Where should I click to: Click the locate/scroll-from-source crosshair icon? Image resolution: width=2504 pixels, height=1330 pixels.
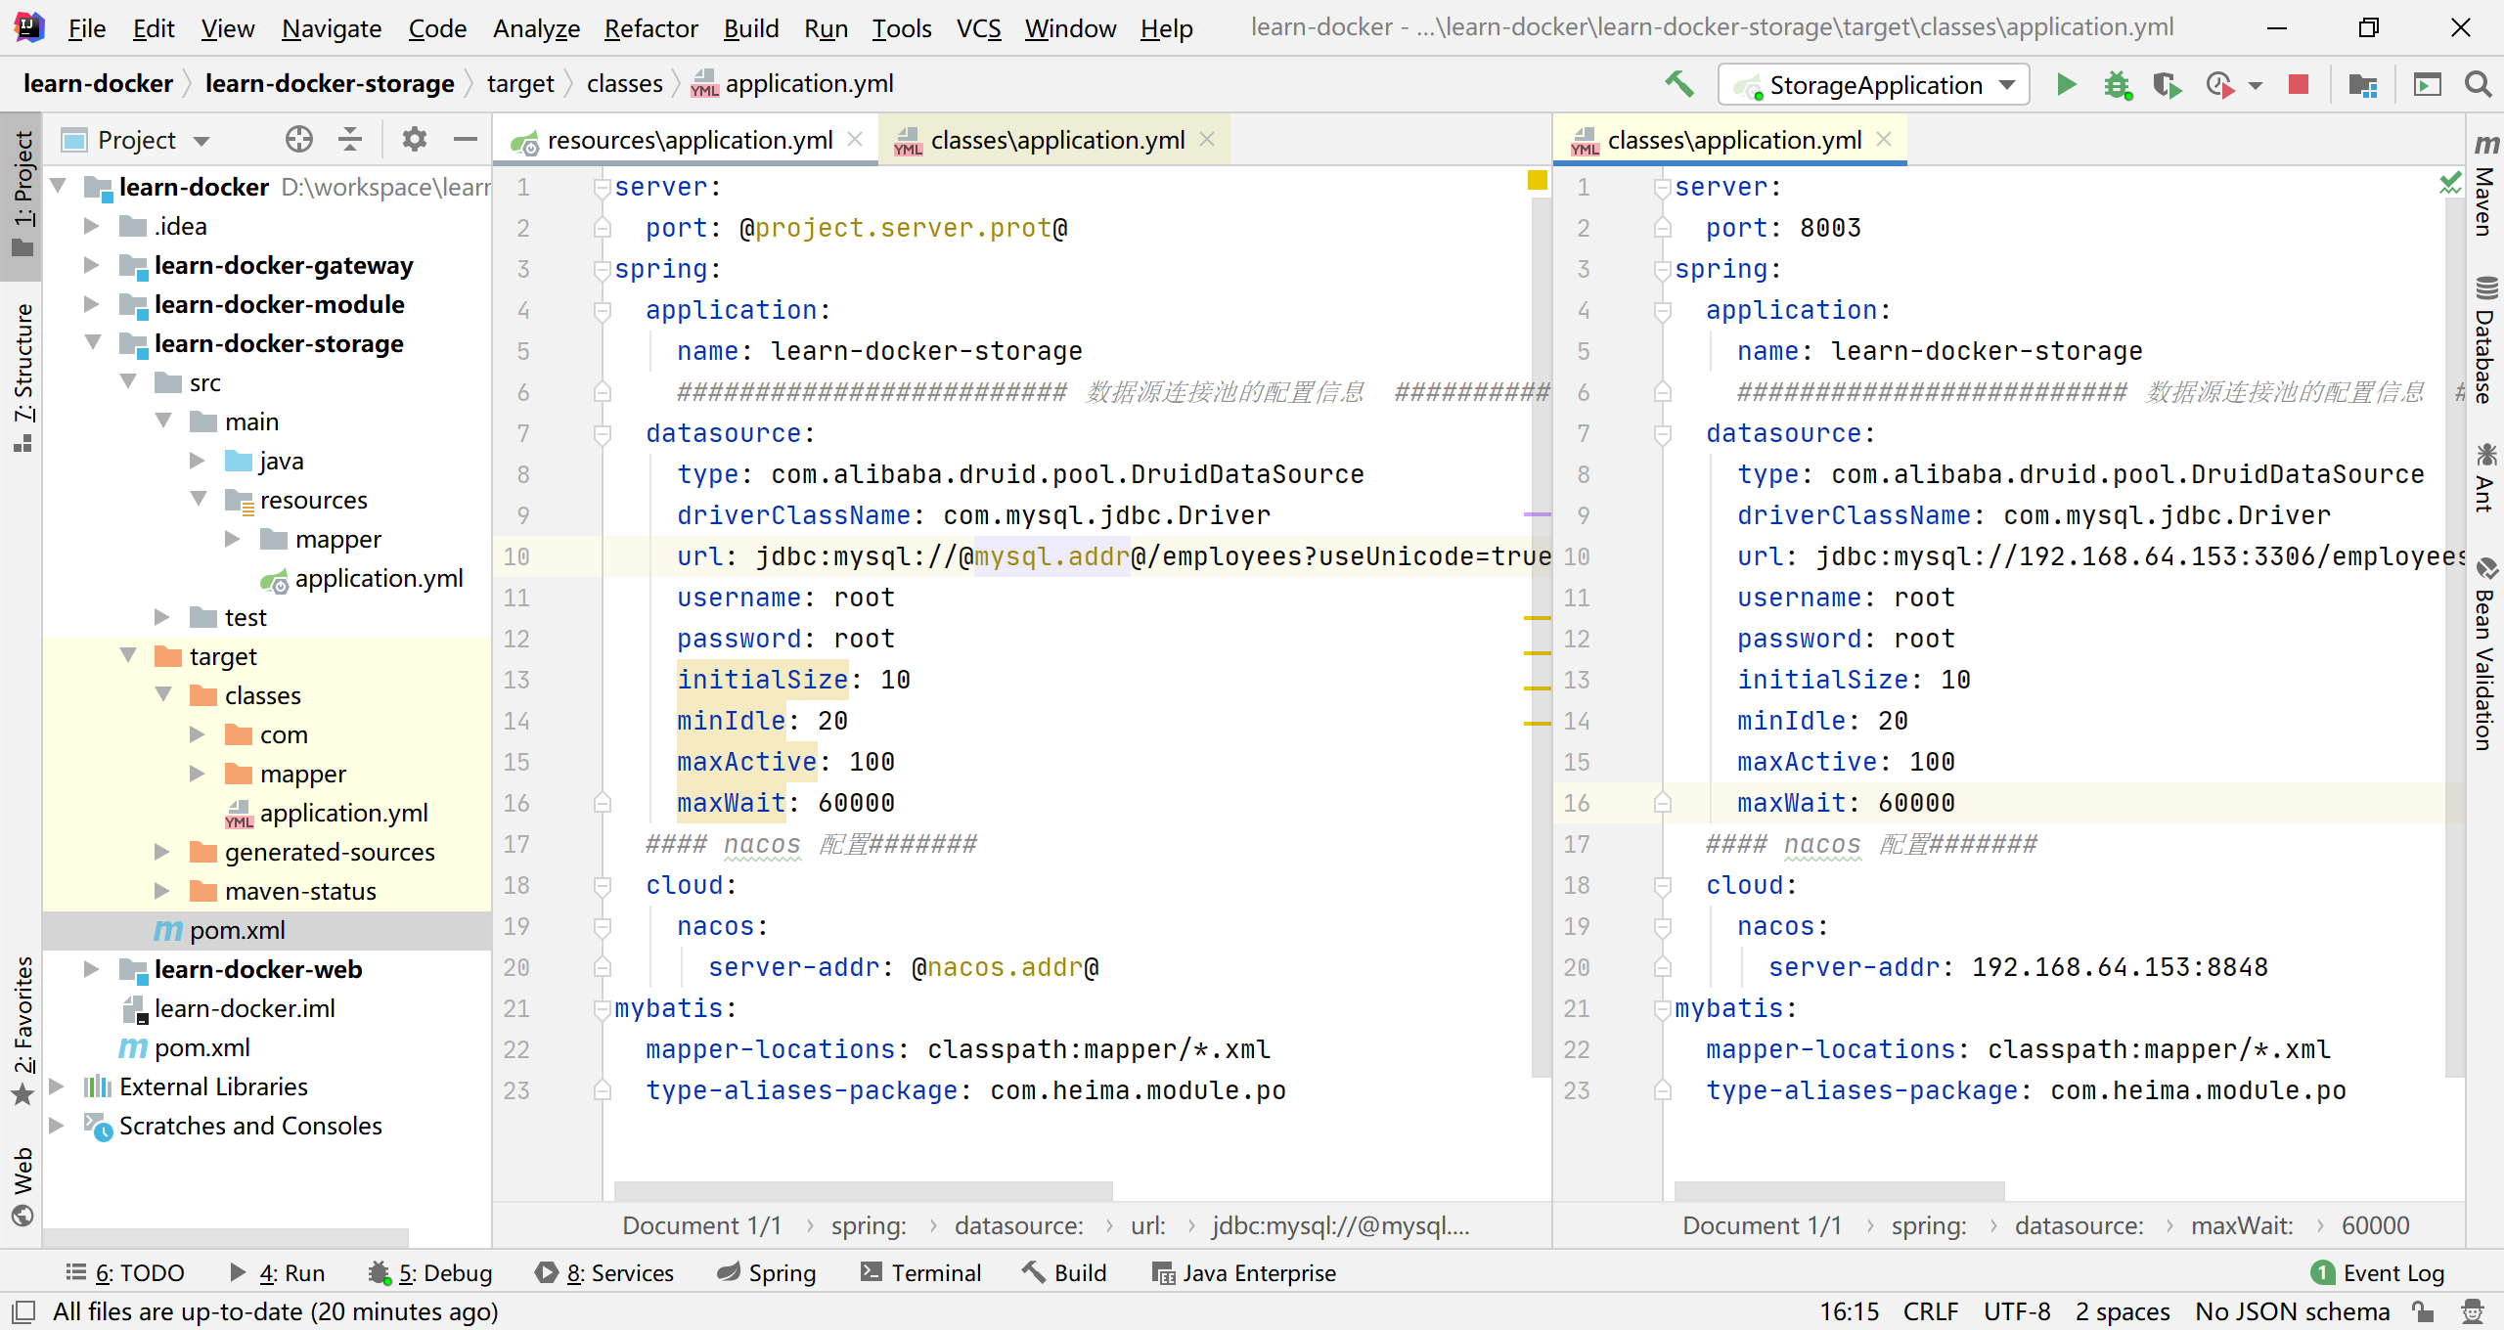click(x=298, y=140)
